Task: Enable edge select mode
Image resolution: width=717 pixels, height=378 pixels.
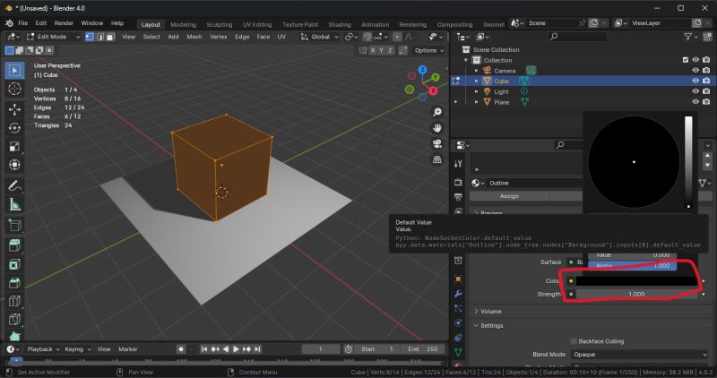Action: [100, 37]
